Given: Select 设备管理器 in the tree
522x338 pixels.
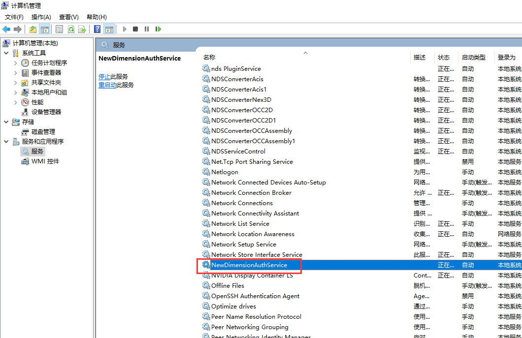Looking at the screenshot, I should click(46, 112).
